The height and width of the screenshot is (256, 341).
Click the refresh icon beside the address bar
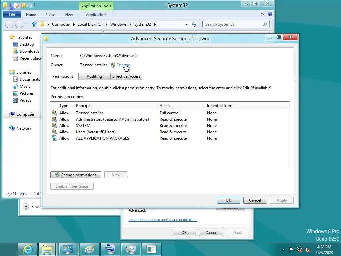(194, 24)
